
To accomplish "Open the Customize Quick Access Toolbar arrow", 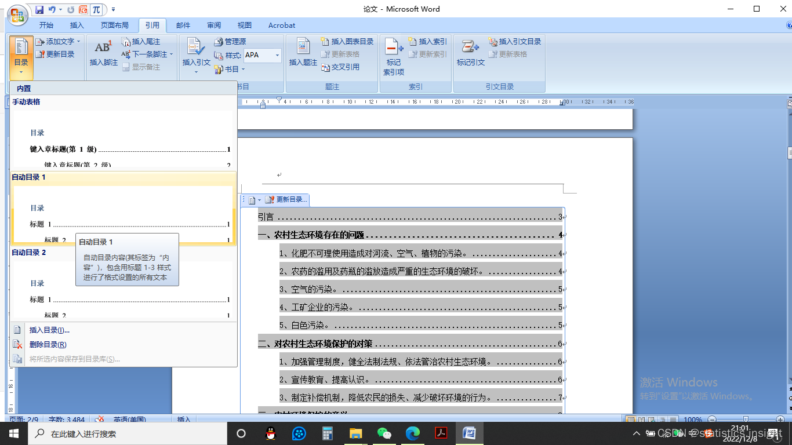I will (x=113, y=9).
